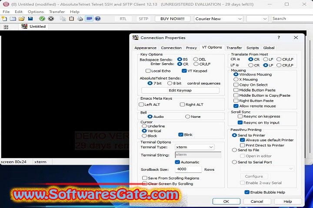Image resolution: width=313 pixels, height=208 pixels.
Task: Open the Terminal Type xterm dropdown
Action: pyautogui.click(x=195, y=147)
